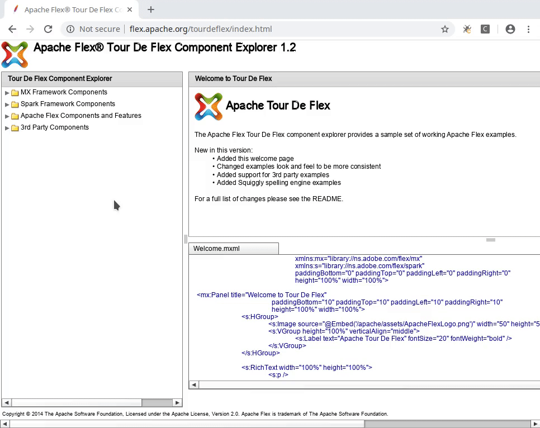Click the mx:Panel title code line
The image size is (540, 428).
click(x=262, y=295)
